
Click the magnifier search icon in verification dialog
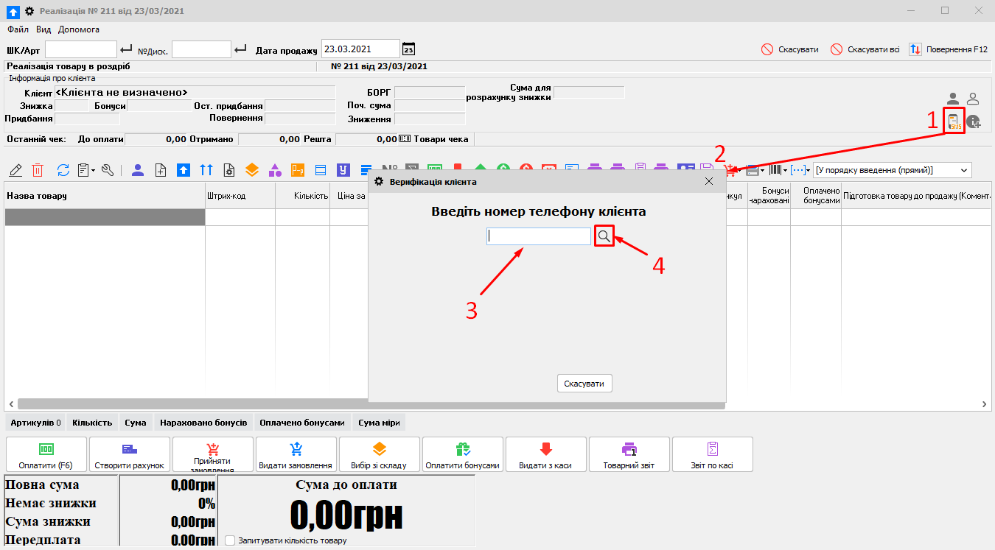(x=604, y=236)
